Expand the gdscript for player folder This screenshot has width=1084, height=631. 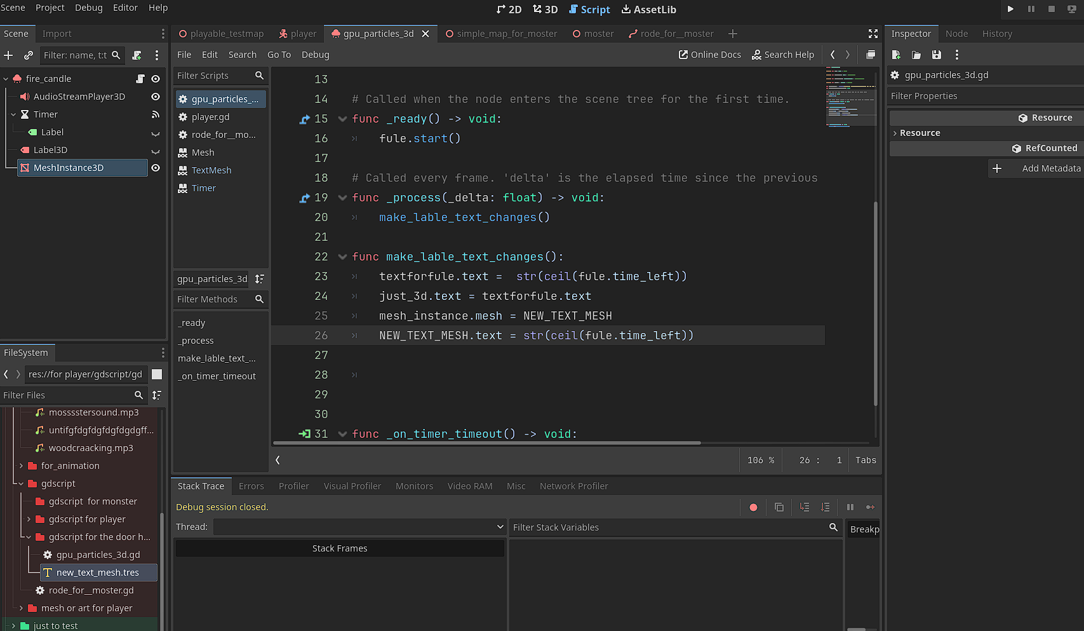[29, 519]
